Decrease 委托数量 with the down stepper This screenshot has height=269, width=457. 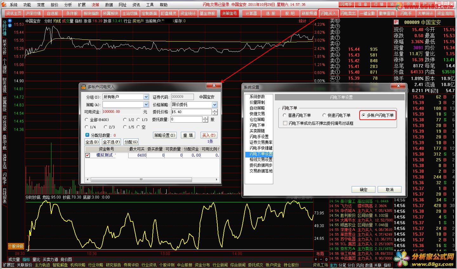click(205, 121)
